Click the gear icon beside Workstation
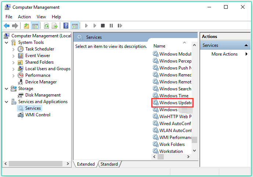The width and height of the screenshot is (253, 177). click(x=156, y=151)
